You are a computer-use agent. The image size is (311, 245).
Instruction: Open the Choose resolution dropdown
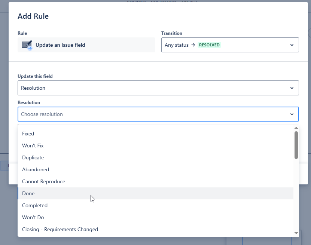(x=157, y=114)
